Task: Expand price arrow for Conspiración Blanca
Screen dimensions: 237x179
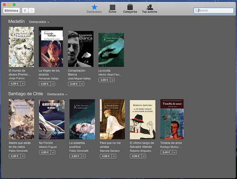Action: tap(82, 84)
